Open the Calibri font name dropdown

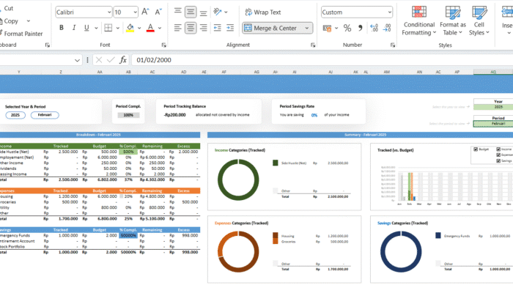point(109,12)
